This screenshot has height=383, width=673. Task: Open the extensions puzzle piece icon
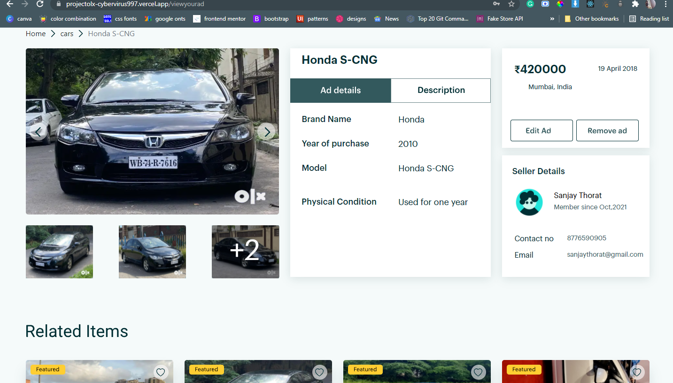click(635, 4)
